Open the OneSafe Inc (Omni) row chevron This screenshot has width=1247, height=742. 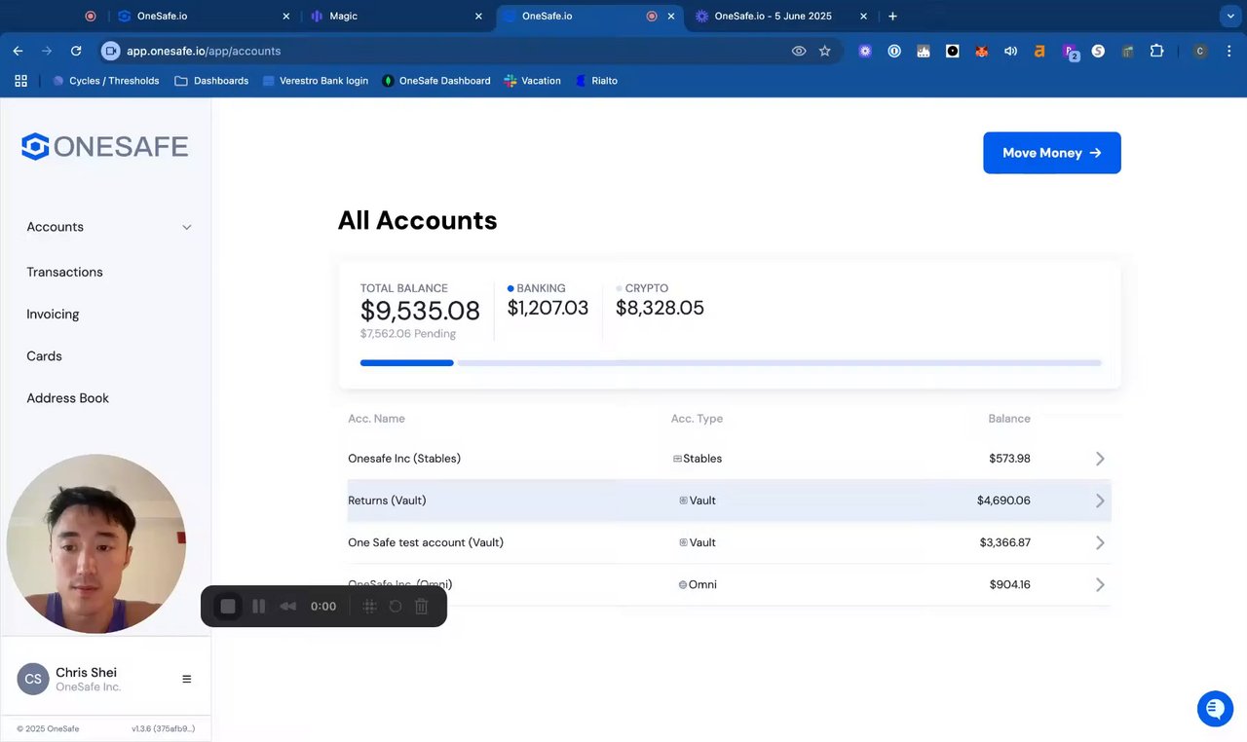pos(1100,585)
